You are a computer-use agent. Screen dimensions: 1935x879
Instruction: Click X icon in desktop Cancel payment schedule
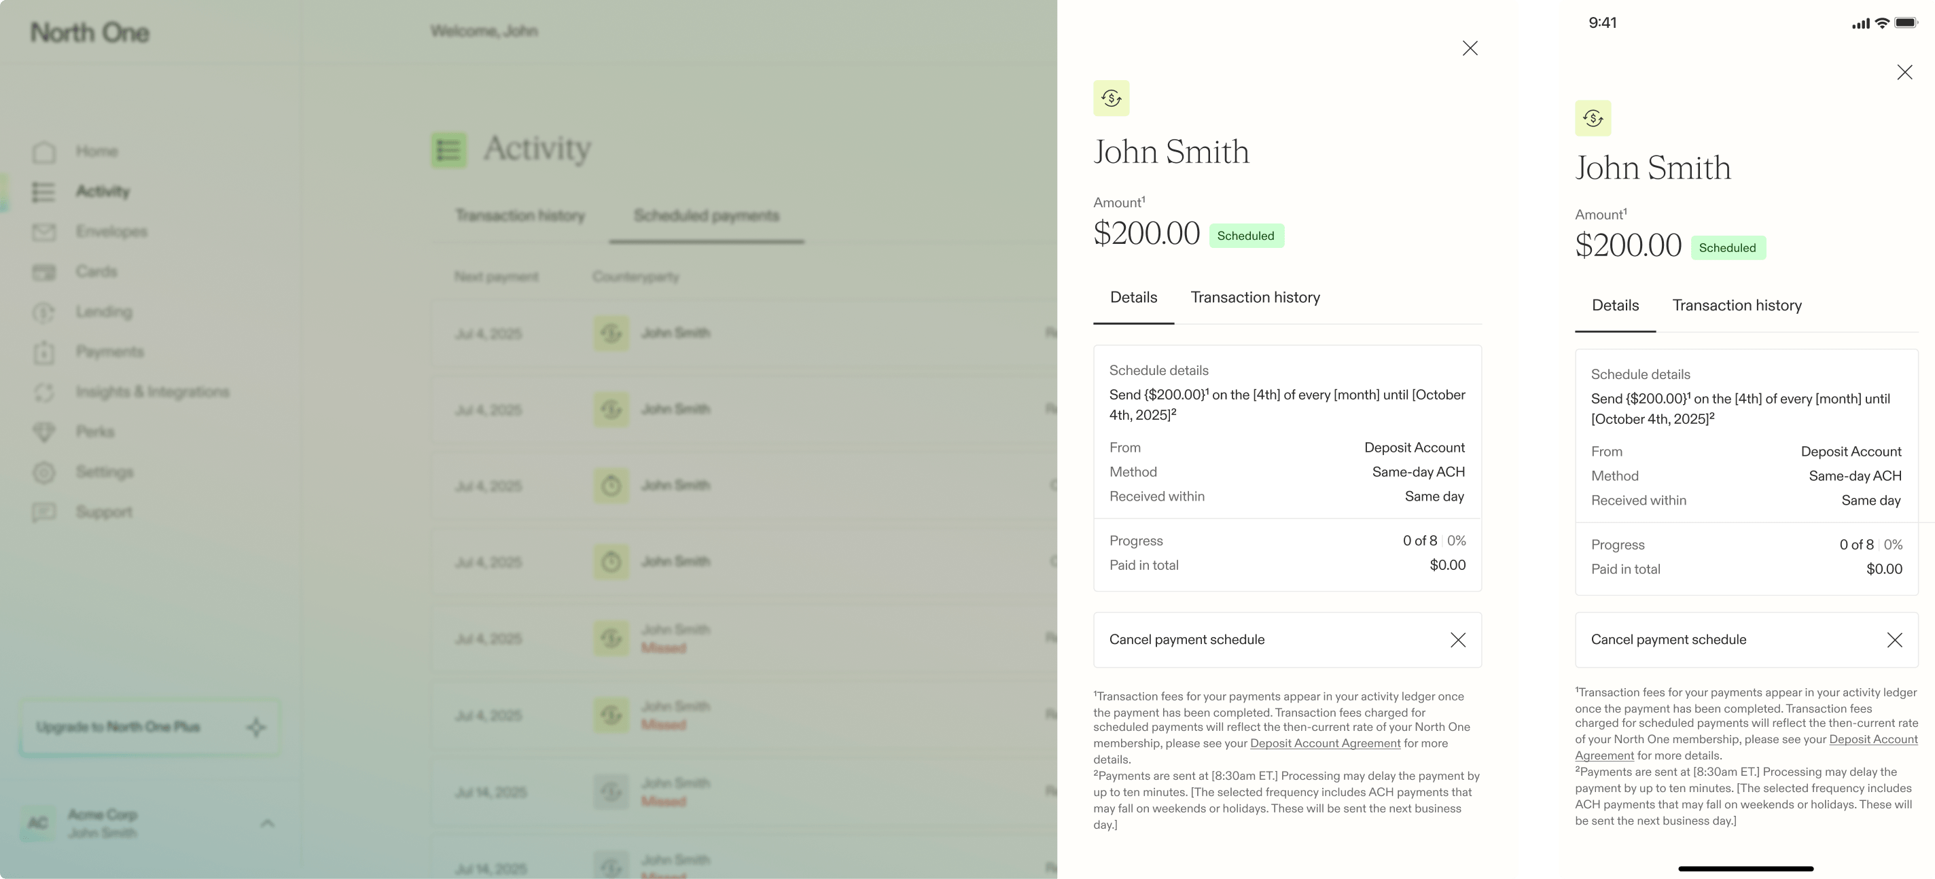tap(1457, 640)
